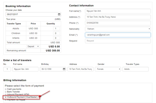The height and width of the screenshot is (103, 156).
Task: Select Bank Transfer radio button
Action: pyautogui.click(x=6, y=92)
